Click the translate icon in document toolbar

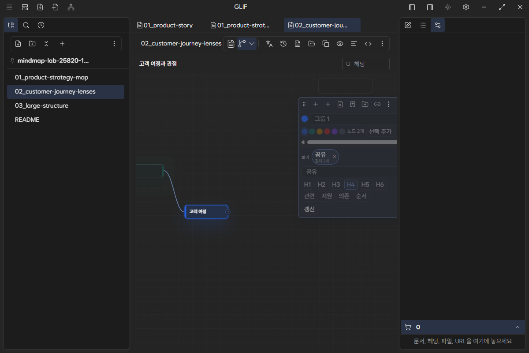tap(269, 44)
